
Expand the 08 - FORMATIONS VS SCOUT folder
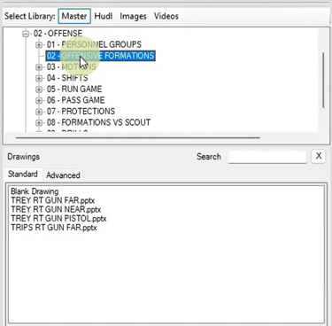(39, 122)
